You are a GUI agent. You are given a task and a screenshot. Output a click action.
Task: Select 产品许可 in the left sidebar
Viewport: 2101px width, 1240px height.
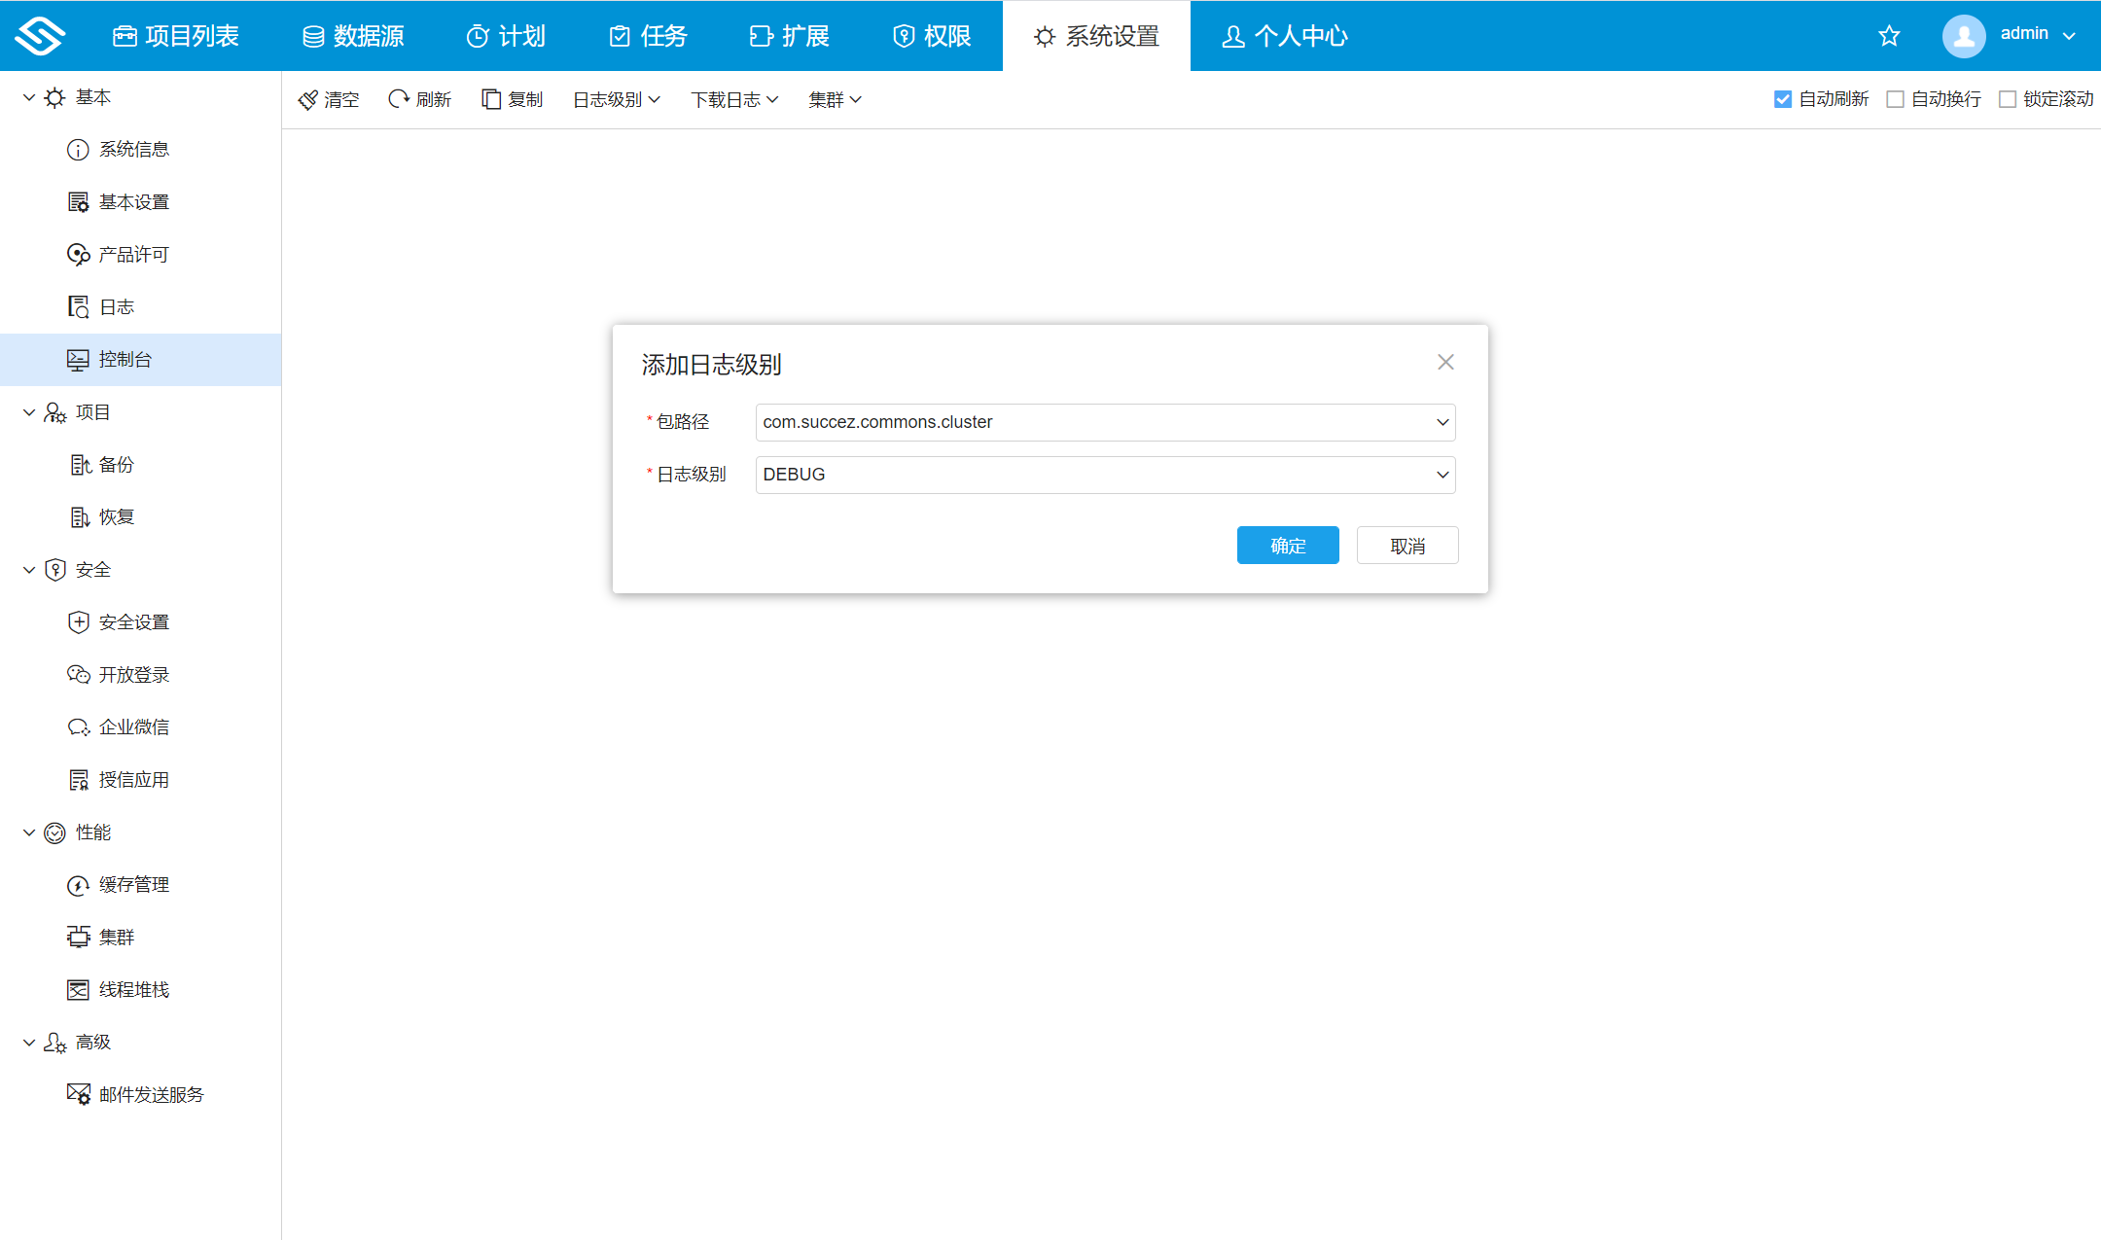(x=132, y=254)
